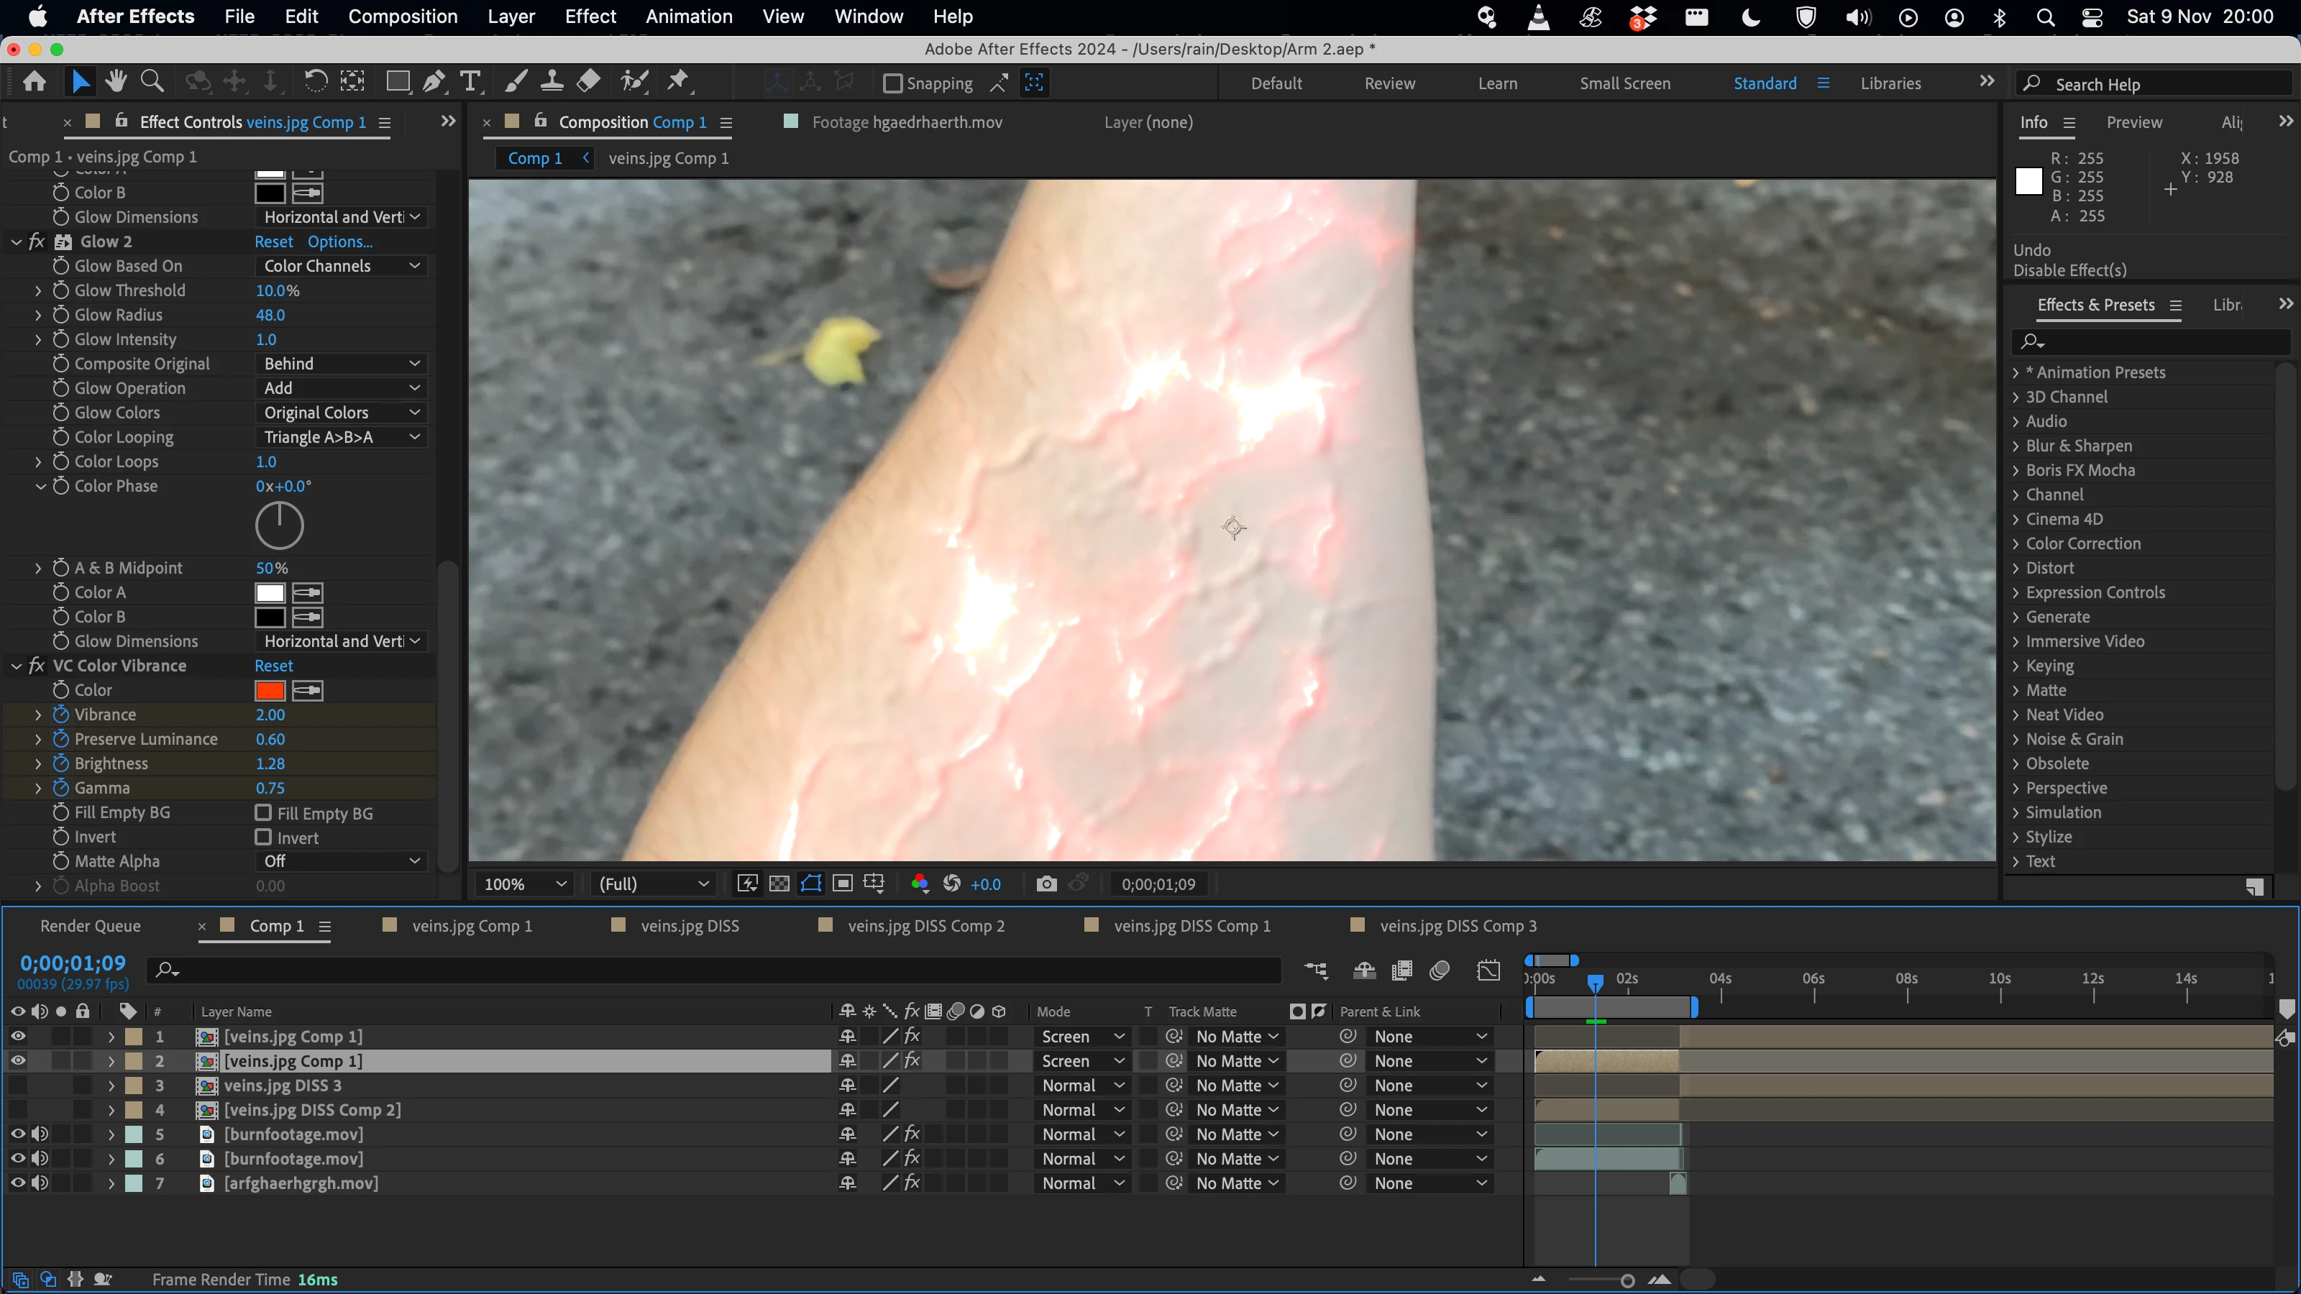2301x1294 pixels.
Task: Activate the Puppet Pin tool
Action: (679, 82)
